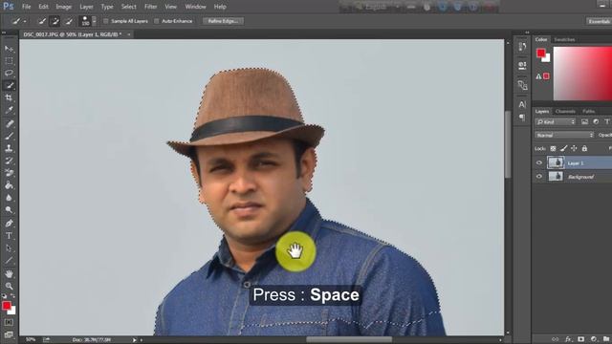Image resolution: width=612 pixels, height=344 pixels.
Task: Choose Add to Selection mode
Action: [55, 21]
